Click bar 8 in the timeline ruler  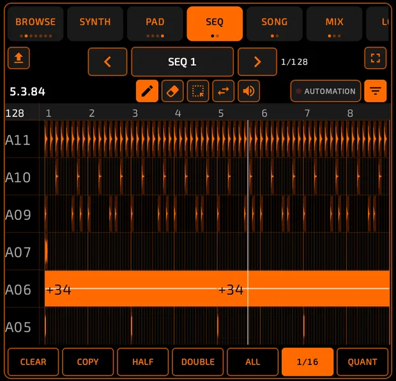(350, 113)
